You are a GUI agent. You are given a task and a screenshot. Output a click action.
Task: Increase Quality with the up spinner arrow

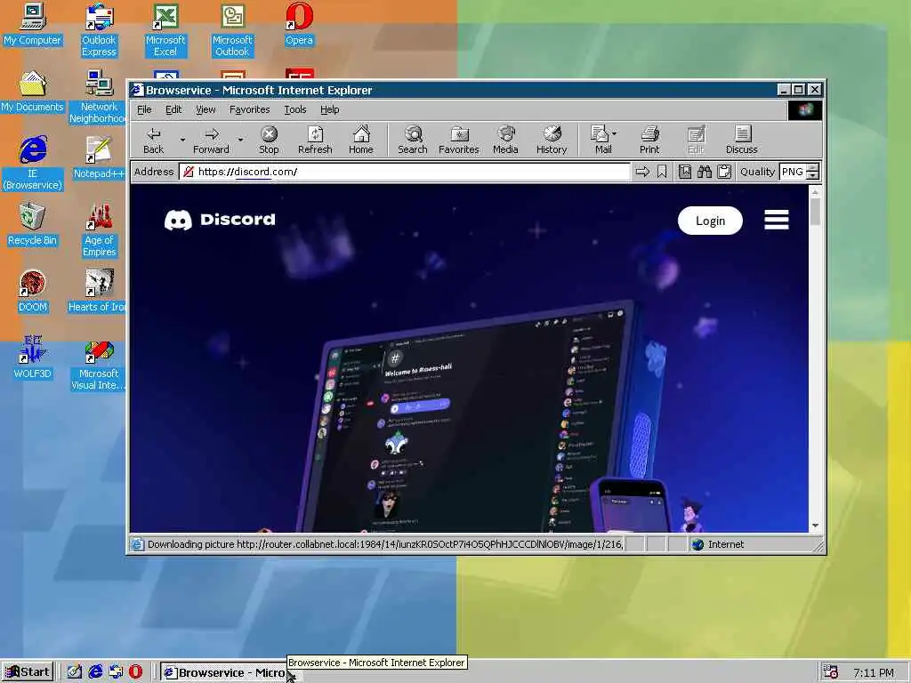813,168
